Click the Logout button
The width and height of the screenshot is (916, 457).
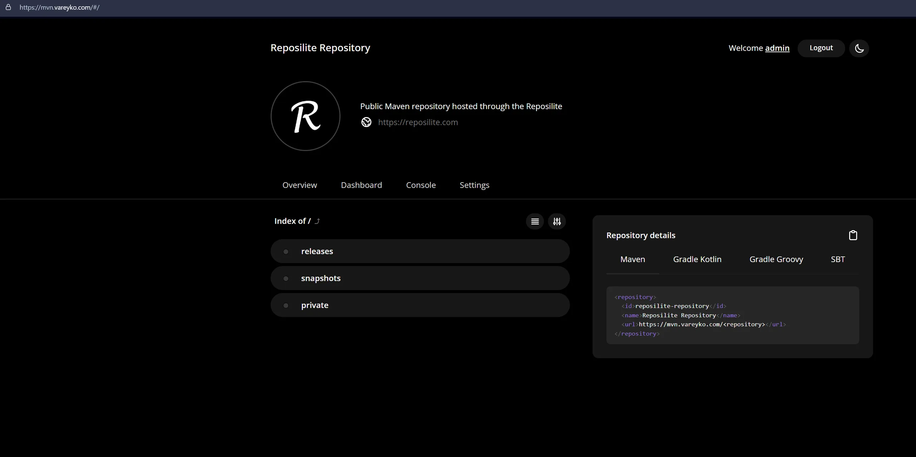pos(821,48)
